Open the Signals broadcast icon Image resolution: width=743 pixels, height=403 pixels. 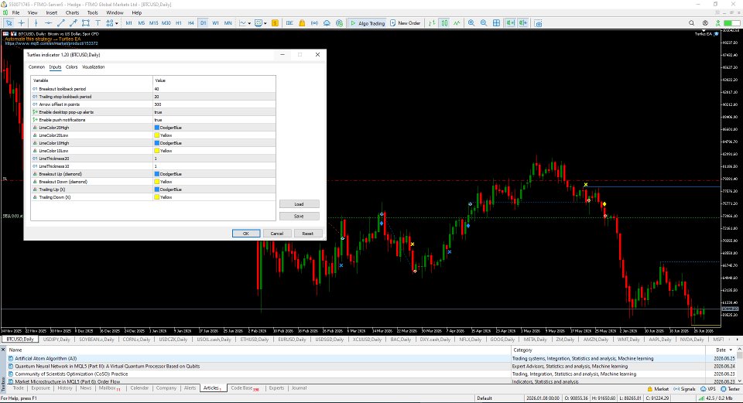315,22
